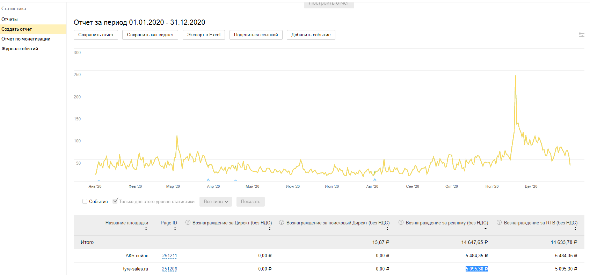
Task: Click the Название площадки column header
Action: point(127,223)
